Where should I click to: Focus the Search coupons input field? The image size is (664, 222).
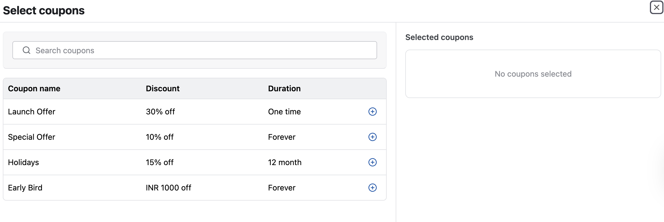(195, 50)
